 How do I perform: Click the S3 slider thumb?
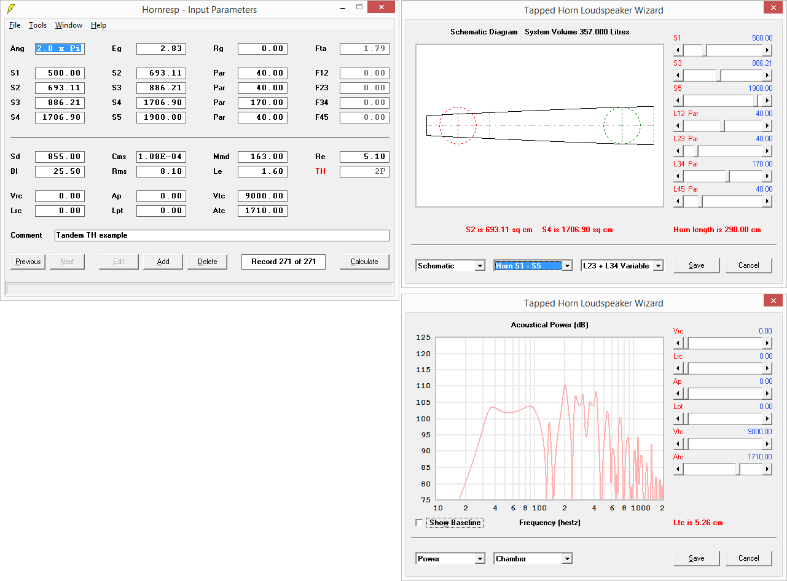click(x=718, y=76)
